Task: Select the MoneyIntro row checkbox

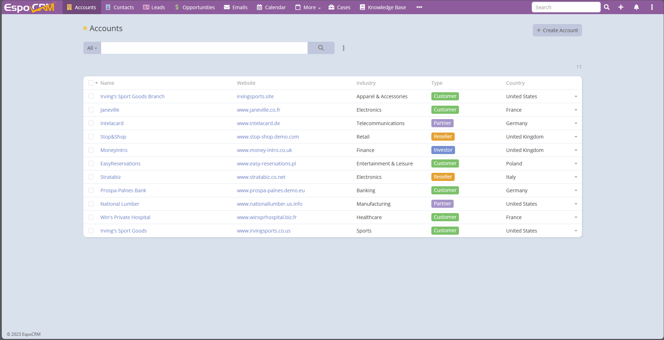Action: pyautogui.click(x=91, y=150)
